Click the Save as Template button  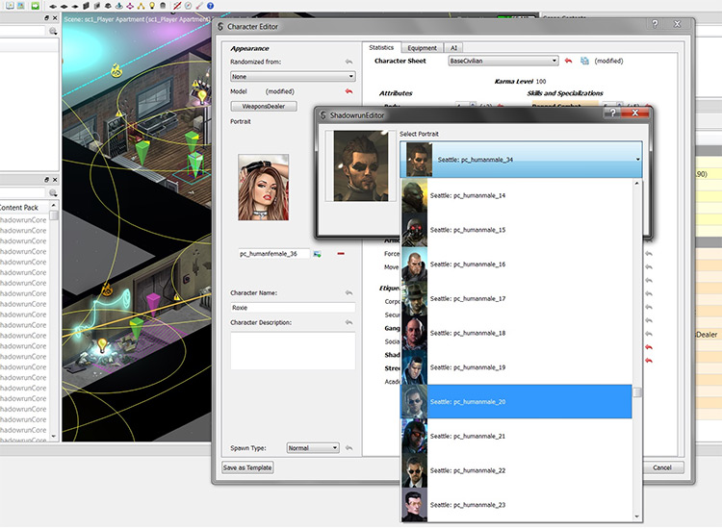pos(247,467)
